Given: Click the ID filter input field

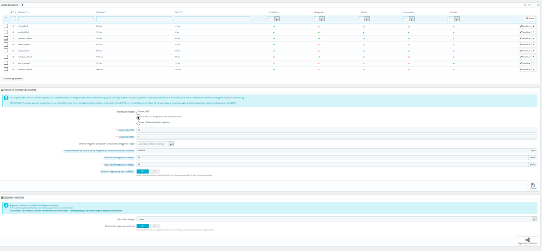Looking at the screenshot, I should coord(13,18).
